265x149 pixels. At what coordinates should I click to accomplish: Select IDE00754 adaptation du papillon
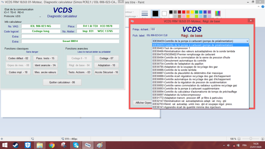pyautogui.click(x=200, y=64)
